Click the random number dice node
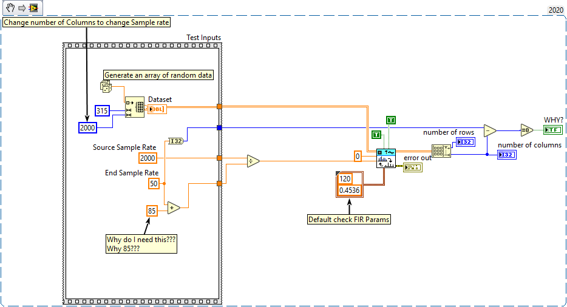Viewport: 567px width, 307px height. [x=106, y=87]
